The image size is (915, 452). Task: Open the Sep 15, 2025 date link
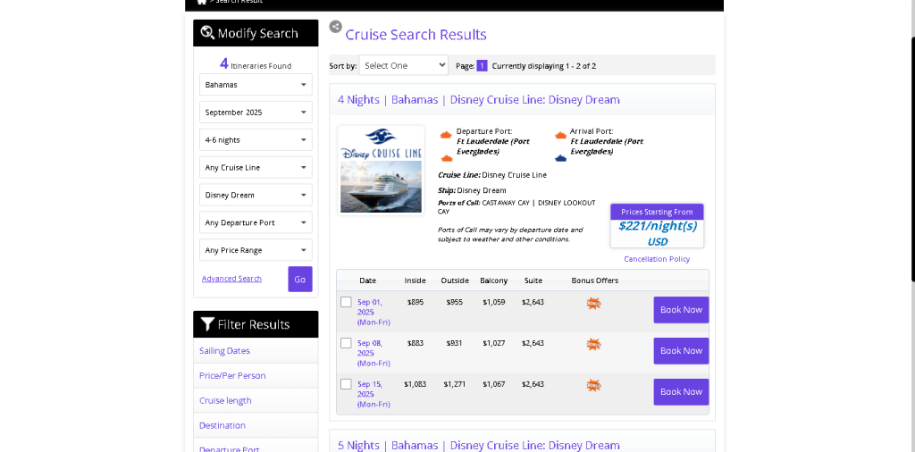[x=374, y=394]
